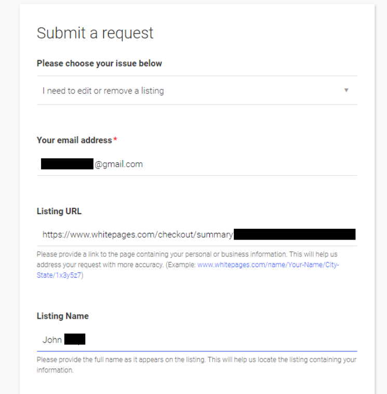Click the 'Submit a request' heading
The height and width of the screenshot is (394, 387).
point(95,33)
